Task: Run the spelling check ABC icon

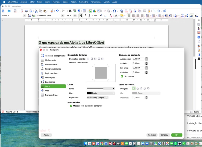Action: 74,11
